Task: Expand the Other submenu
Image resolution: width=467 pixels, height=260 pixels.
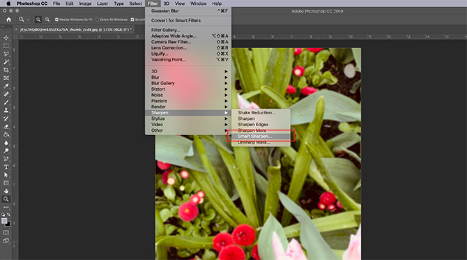Action: (x=188, y=130)
